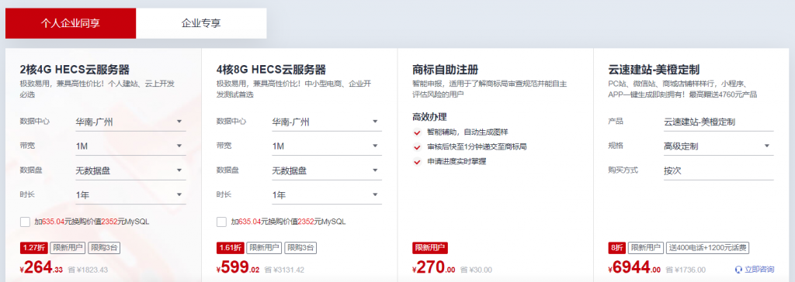The width and height of the screenshot is (795, 282).
Task: Click 限购3台 tag in 4核8G card
Action: pyautogui.click(x=300, y=248)
